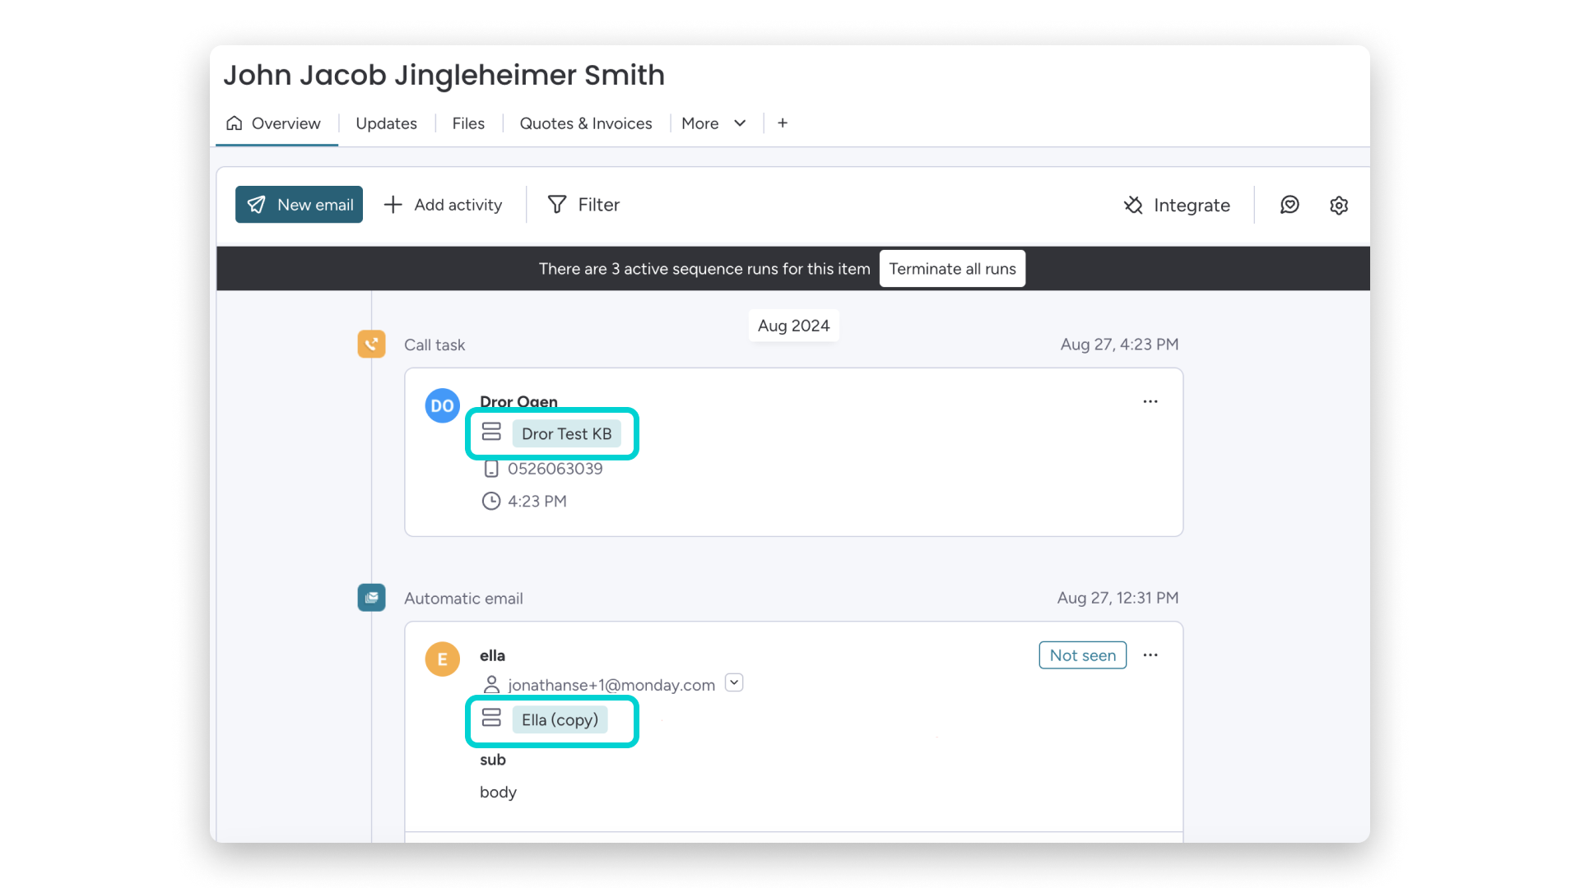Image resolution: width=1580 pixels, height=888 pixels.
Task: Open the settings gear icon
Action: tap(1339, 206)
